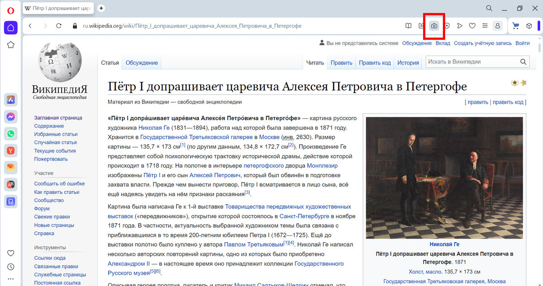Open Easy Setup sliders icon
The image size is (543, 286).
485,26
